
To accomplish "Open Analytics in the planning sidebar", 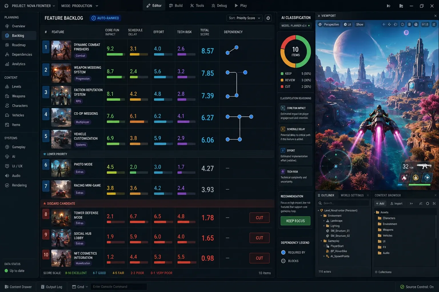I will [x=19, y=64].
